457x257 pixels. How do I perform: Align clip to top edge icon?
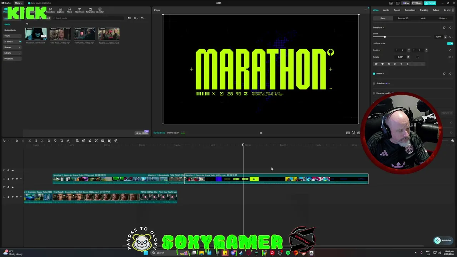click(395, 64)
